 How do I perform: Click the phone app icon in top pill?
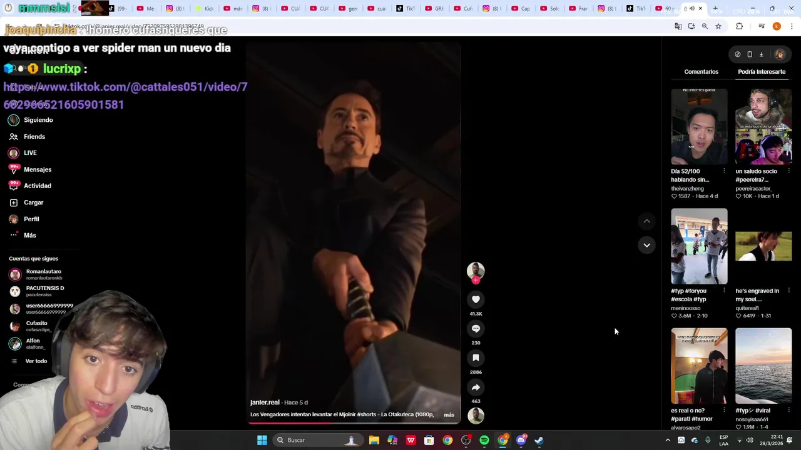tap(749, 54)
